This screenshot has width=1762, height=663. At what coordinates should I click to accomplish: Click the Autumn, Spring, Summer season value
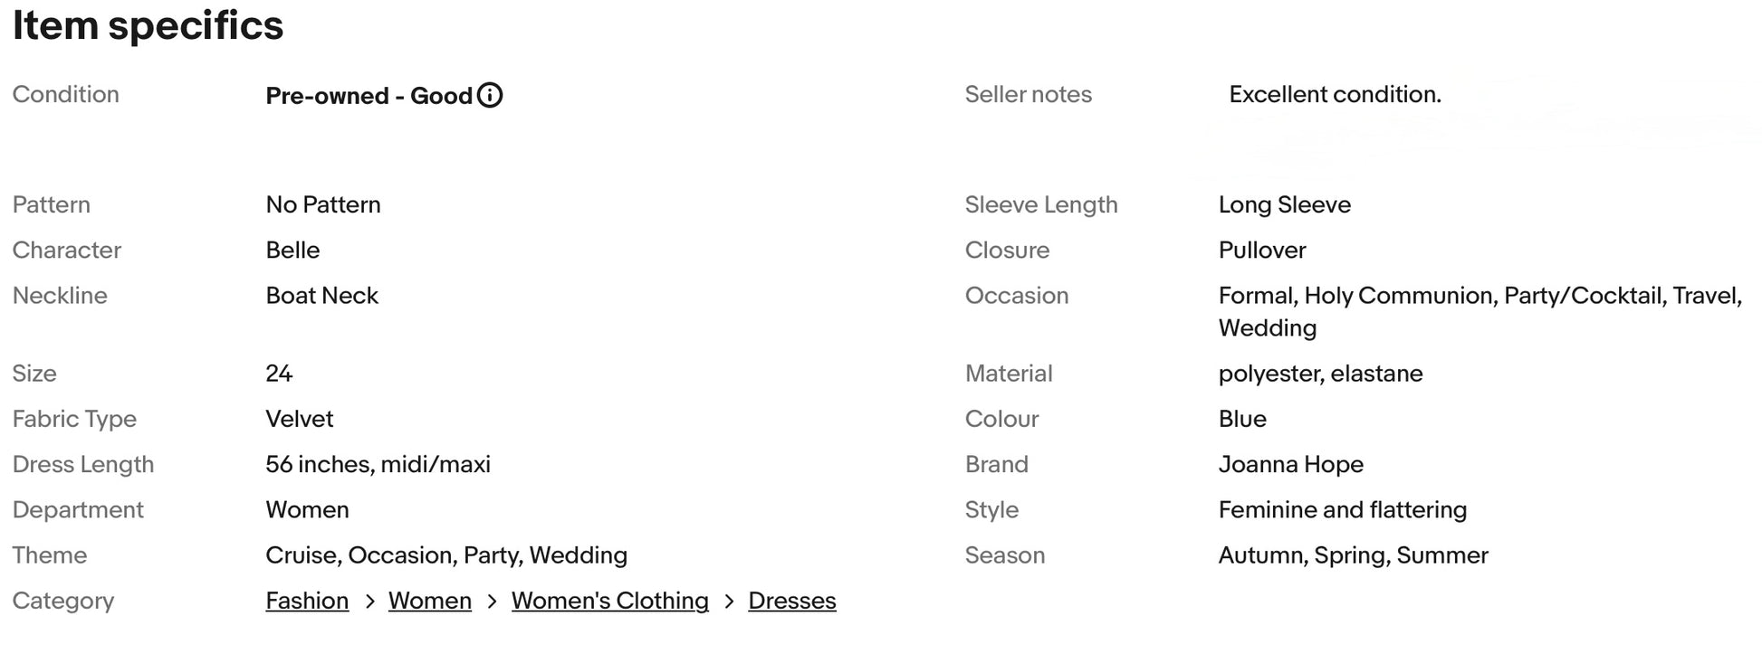pos(1353,555)
